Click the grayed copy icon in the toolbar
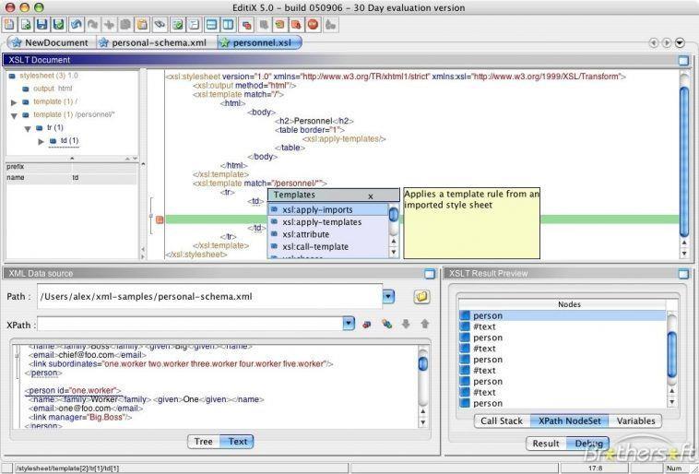Screen dimensions: 699x474 coord(125,24)
